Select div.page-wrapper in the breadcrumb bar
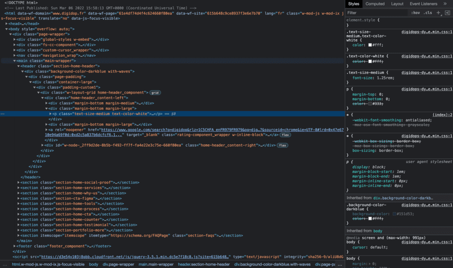This screenshot has height=268, width=453. [118, 264]
